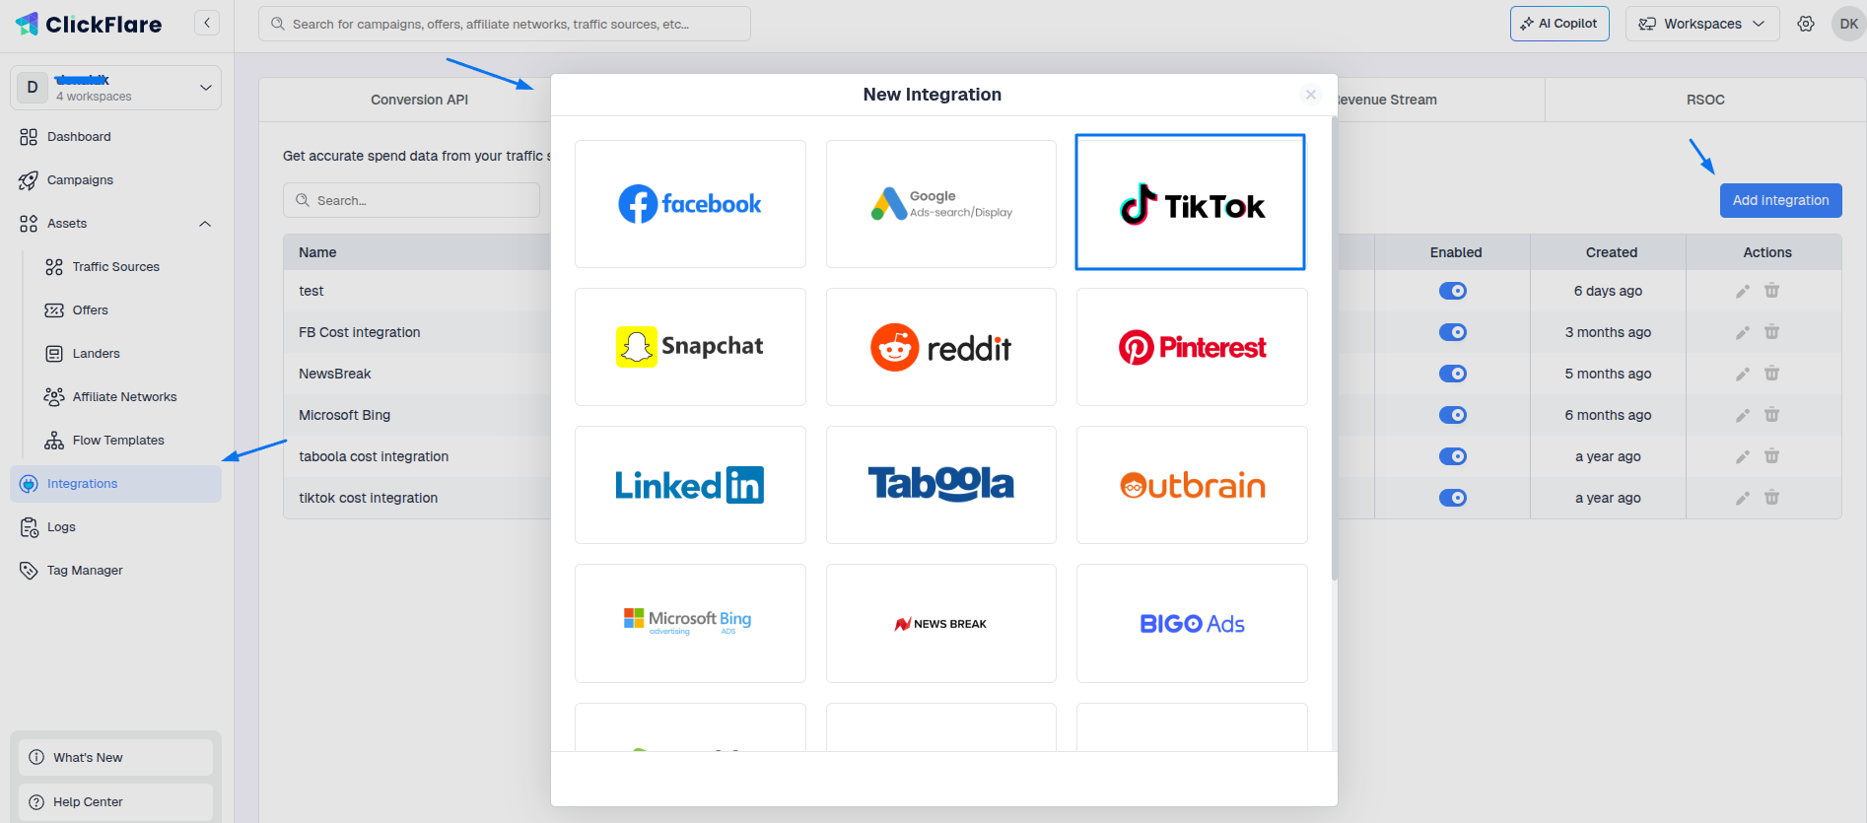Expand the Workspaces dropdown

[1702, 24]
